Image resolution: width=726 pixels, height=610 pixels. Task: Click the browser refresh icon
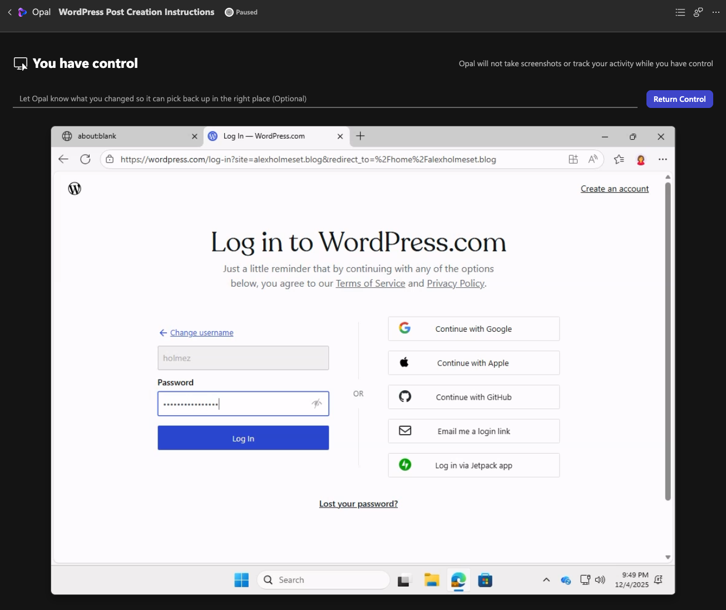pos(85,159)
